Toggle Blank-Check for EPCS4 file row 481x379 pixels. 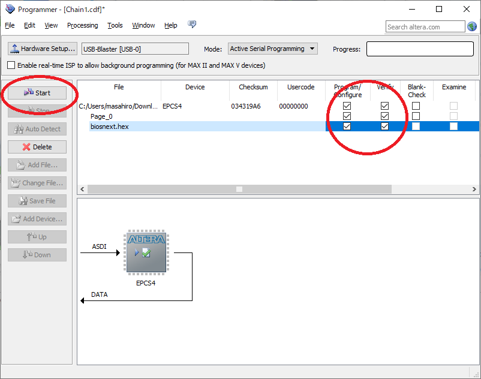pos(416,106)
